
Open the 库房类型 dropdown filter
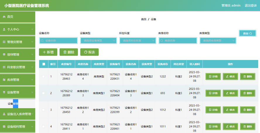[x=218, y=41]
